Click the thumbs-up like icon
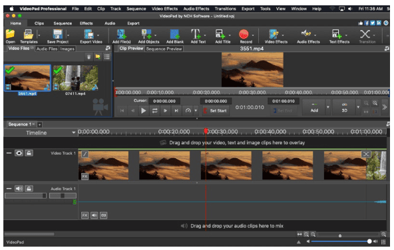394x250 pixels. [361, 23]
